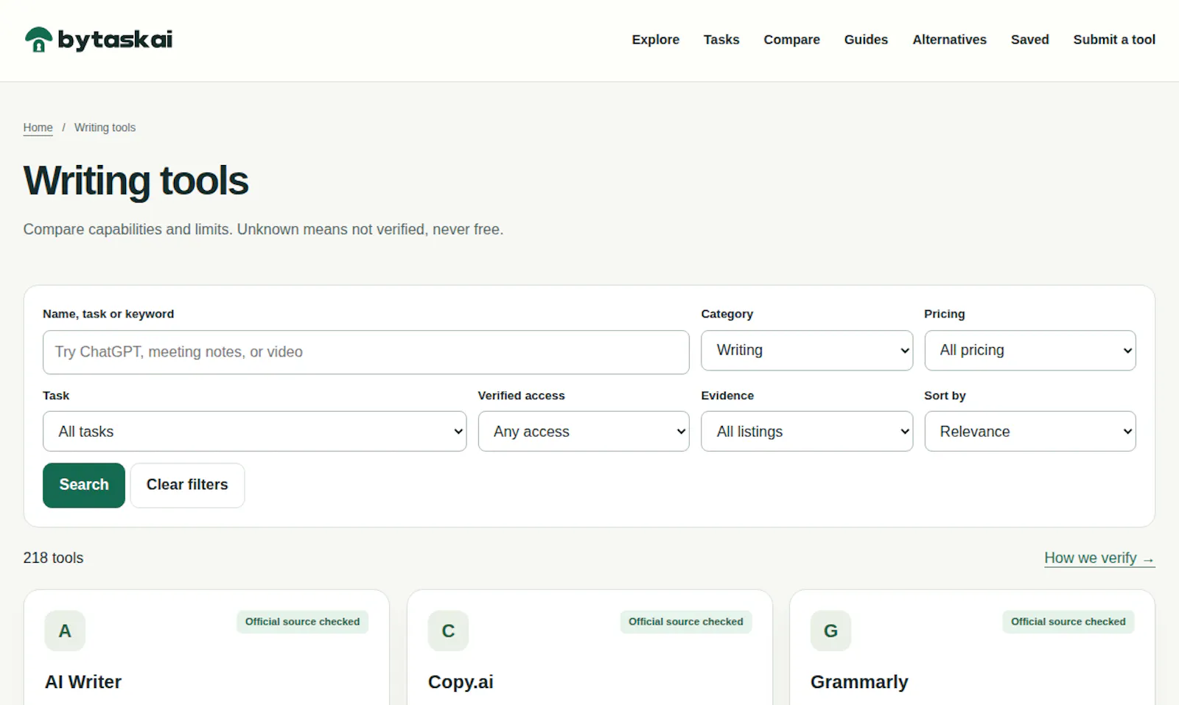The image size is (1179, 705).
Task: Open the Copy.ai card title
Action: coord(461,682)
